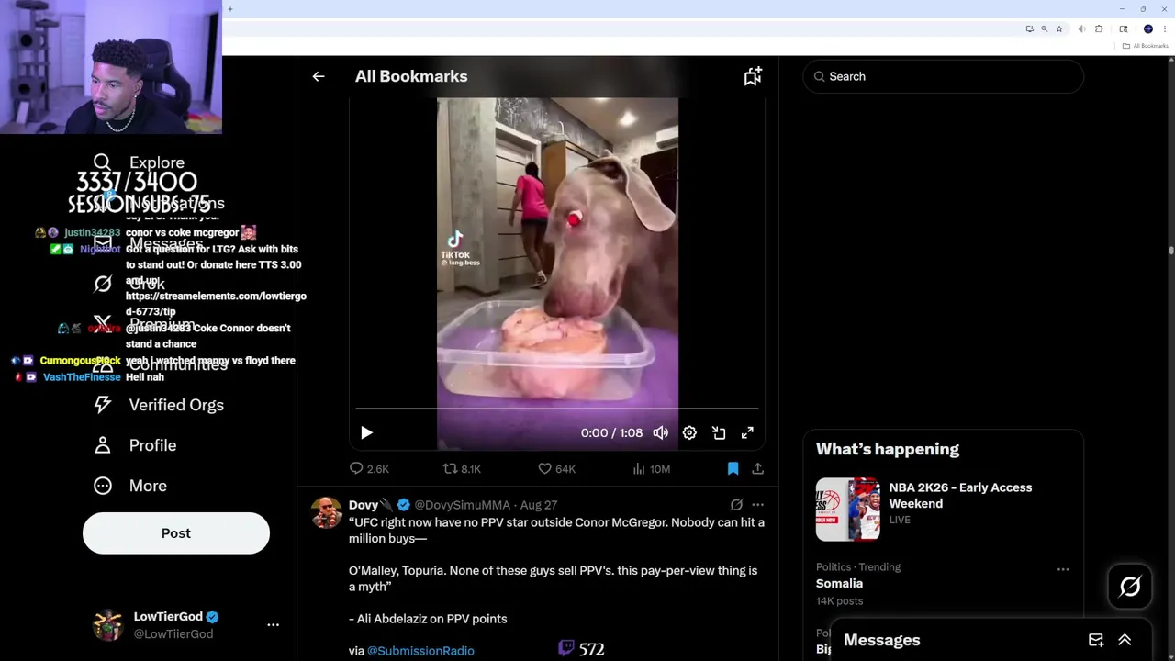Open the browser profile avatar

click(1148, 28)
